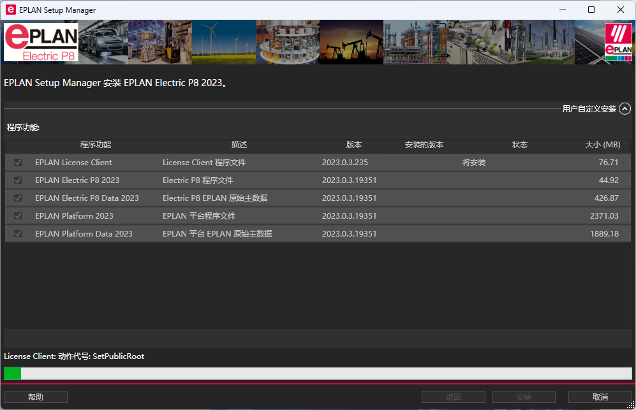The width and height of the screenshot is (636, 410).
Task: Click the oil pumps sunset banner image
Action: (351, 42)
